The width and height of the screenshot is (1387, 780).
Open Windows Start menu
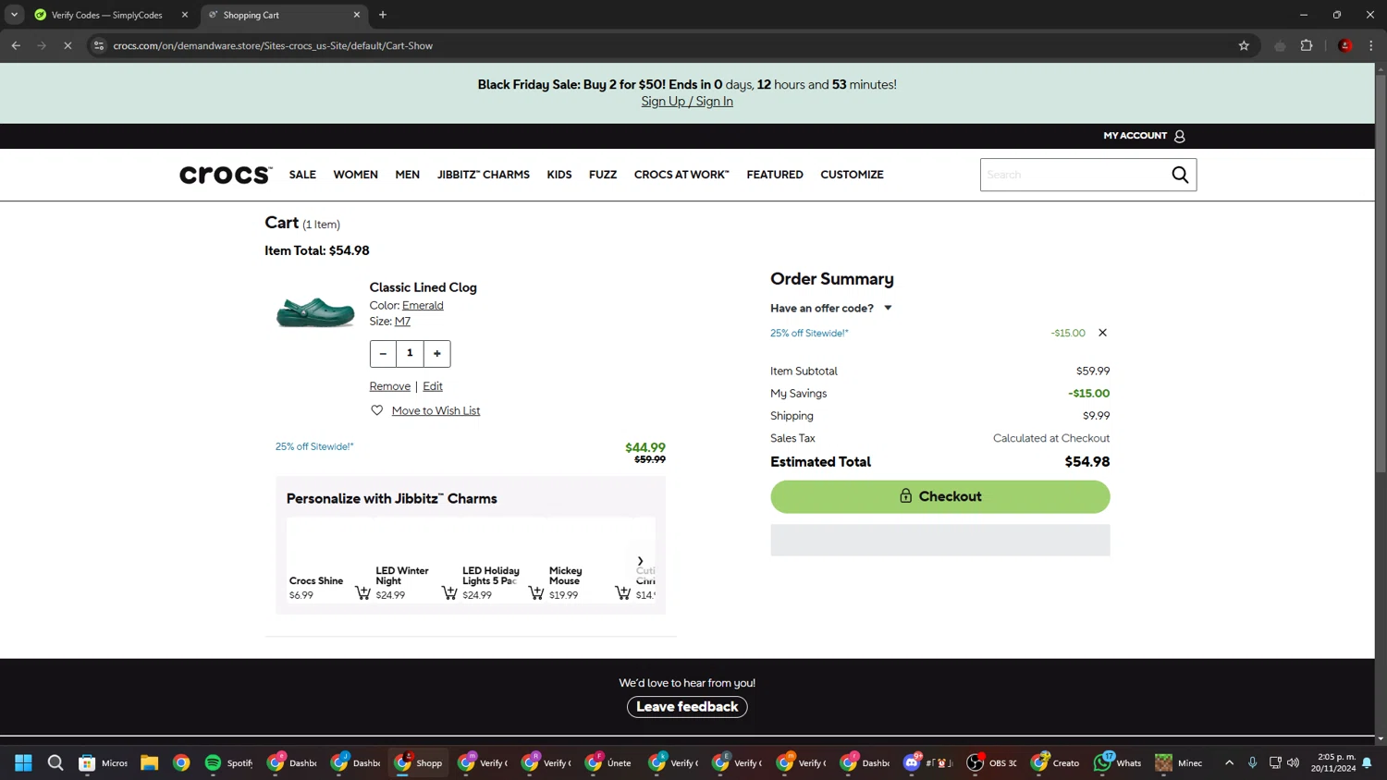coord(23,762)
